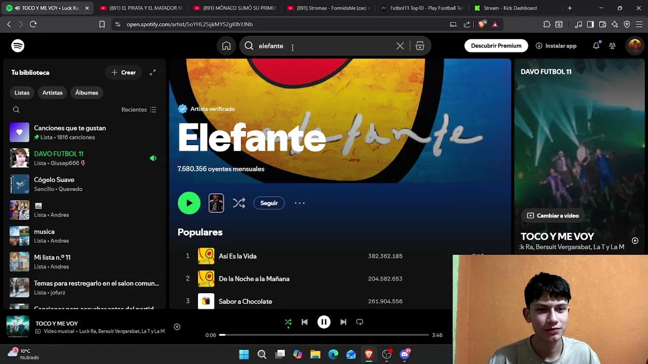Open the friends activity icon
The width and height of the screenshot is (648, 364).
[612, 46]
